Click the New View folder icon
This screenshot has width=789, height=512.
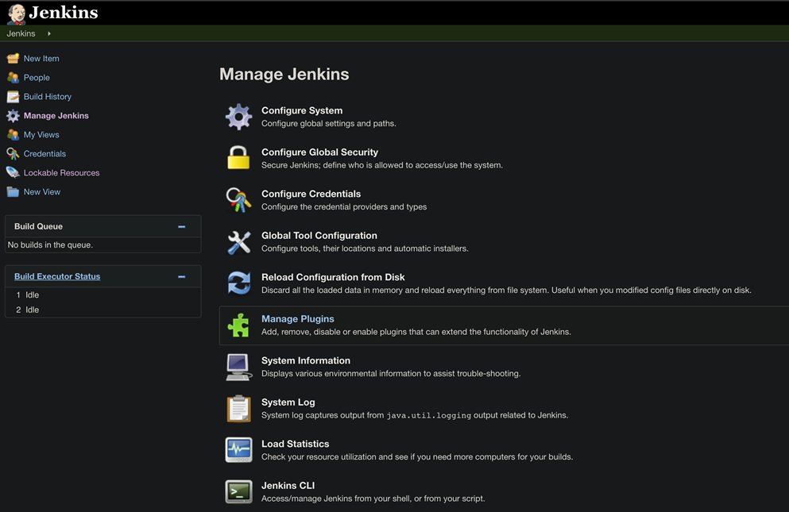pos(13,191)
